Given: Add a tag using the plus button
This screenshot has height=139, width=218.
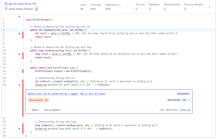Looking at the screenshot, I should click(x=189, y=100).
